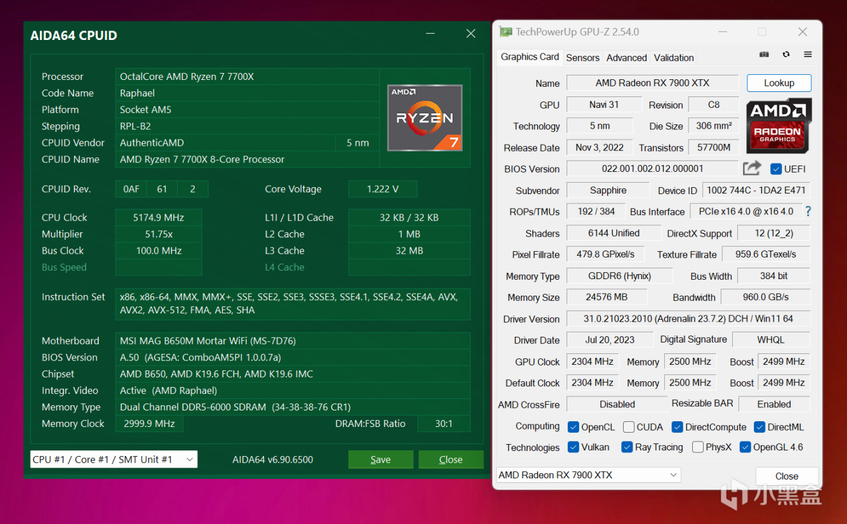847x524 pixels.
Task: Open the Validation tab
Action: point(674,58)
